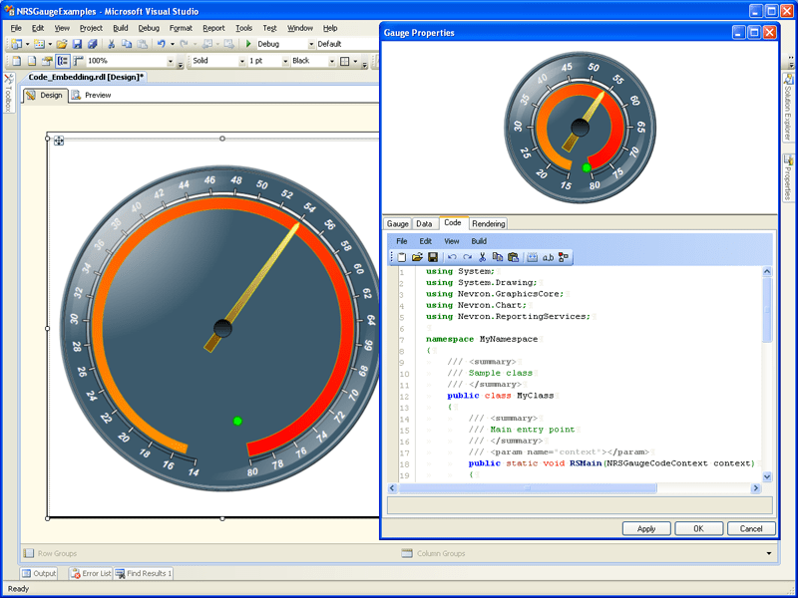Screen dimensions: 798x598
Task: Cancel the Gauge Properties dialog
Action: pos(751,529)
